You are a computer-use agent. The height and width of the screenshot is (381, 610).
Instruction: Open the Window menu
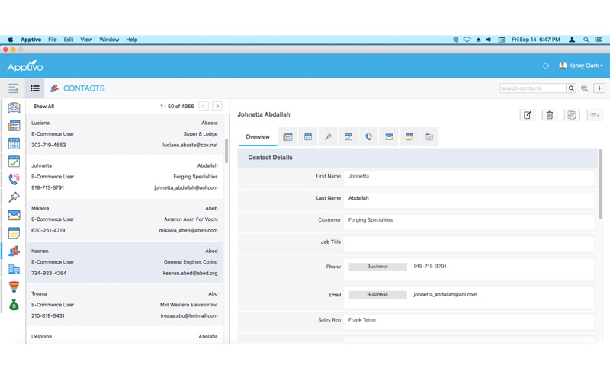click(x=109, y=40)
